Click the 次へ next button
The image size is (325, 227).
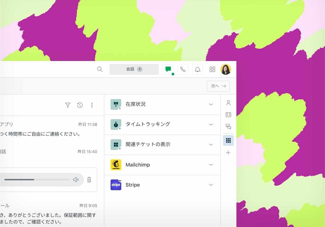tap(218, 86)
